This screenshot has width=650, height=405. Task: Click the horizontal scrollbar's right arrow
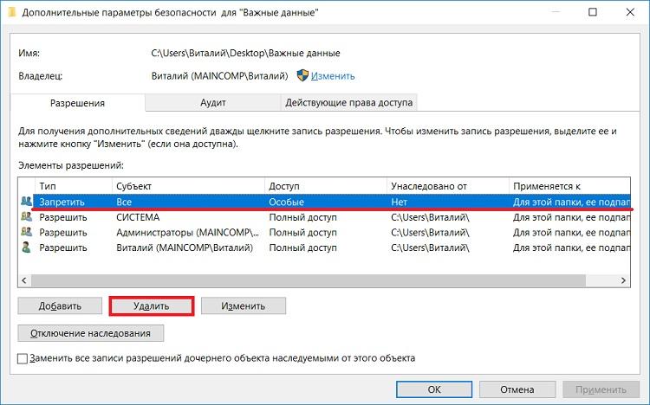pyautogui.click(x=623, y=280)
